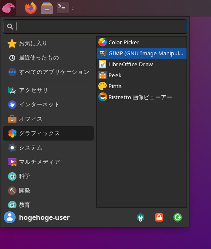
Task: Open the eagle application menu button
Action: pos(8,8)
